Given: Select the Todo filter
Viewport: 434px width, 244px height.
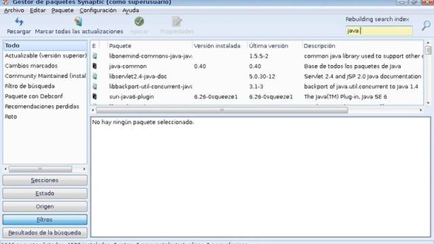Looking at the screenshot, I should (x=45, y=45).
